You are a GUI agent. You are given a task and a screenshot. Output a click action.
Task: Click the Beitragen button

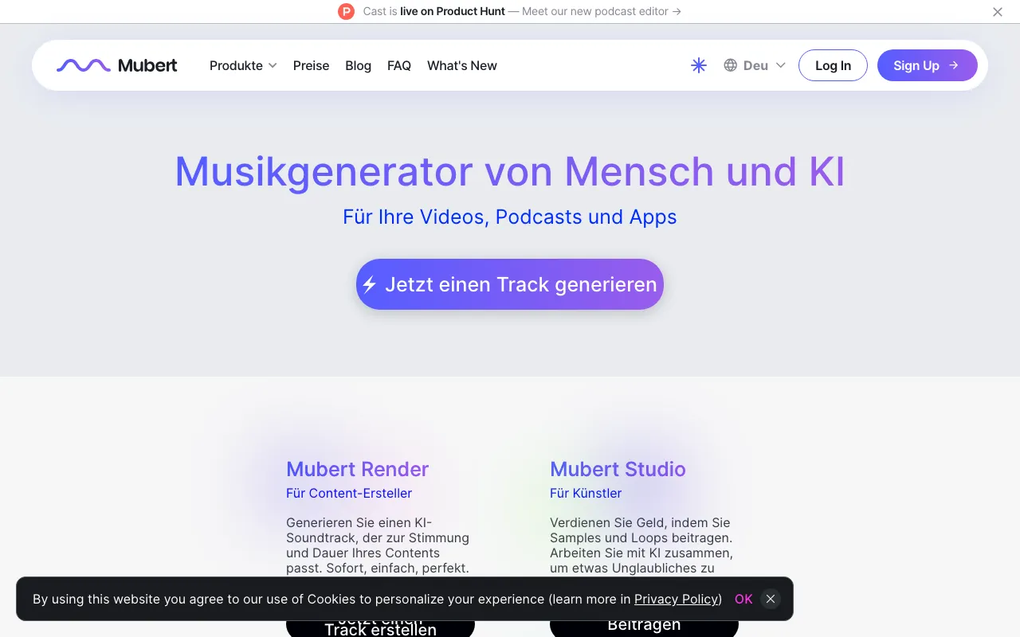click(644, 627)
